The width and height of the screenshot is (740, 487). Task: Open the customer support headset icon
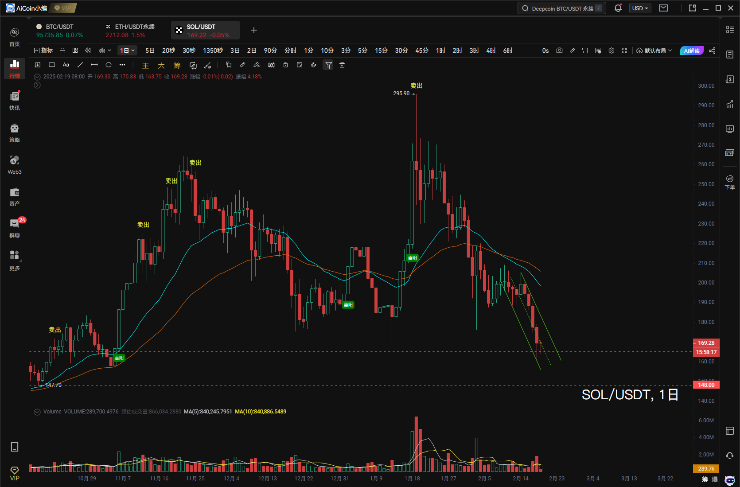730,455
